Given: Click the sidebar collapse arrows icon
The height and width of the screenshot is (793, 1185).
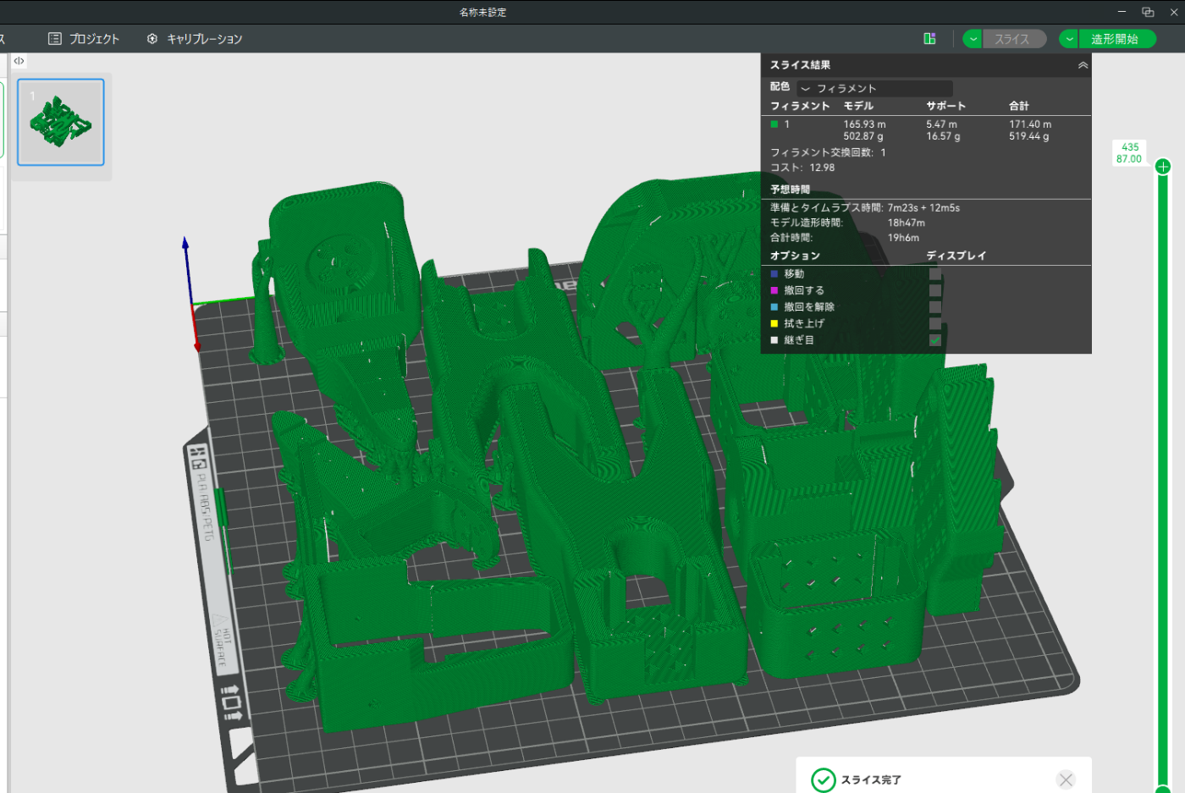Looking at the screenshot, I should 19,61.
